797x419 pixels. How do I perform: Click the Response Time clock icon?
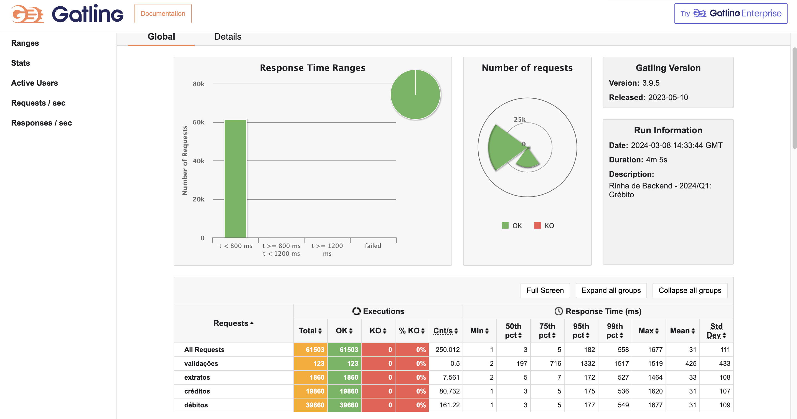tap(559, 311)
